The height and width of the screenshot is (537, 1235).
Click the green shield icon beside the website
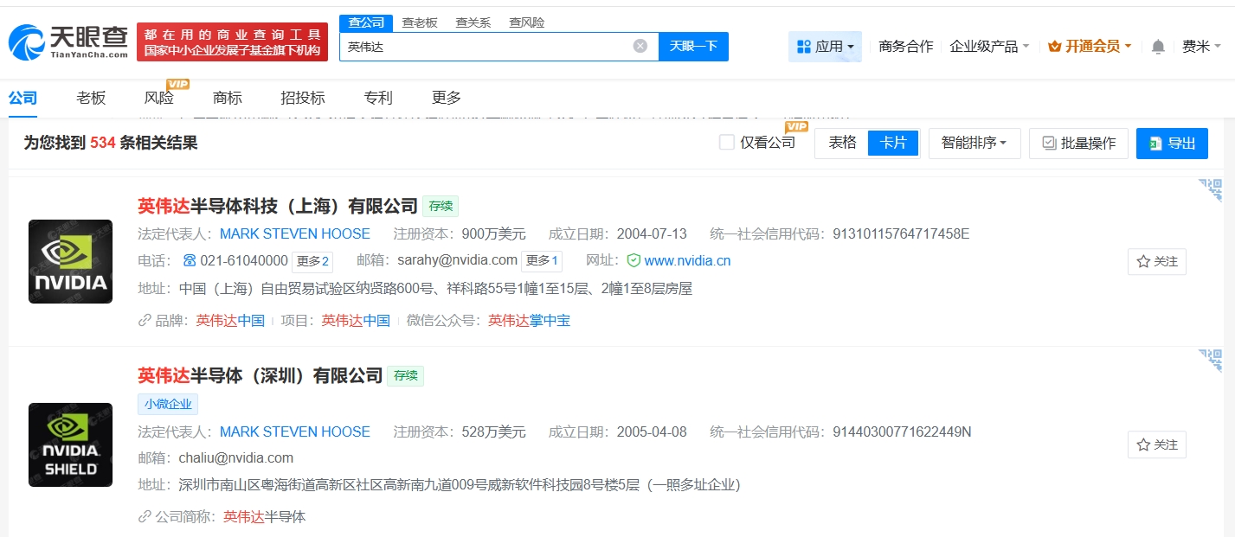click(x=634, y=261)
